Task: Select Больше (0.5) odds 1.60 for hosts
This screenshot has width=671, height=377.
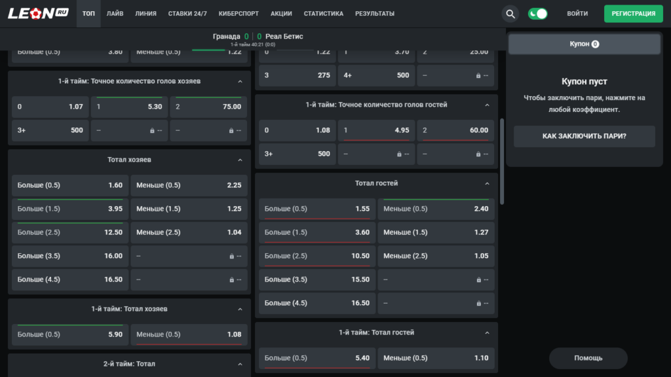Action: tap(69, 185)
